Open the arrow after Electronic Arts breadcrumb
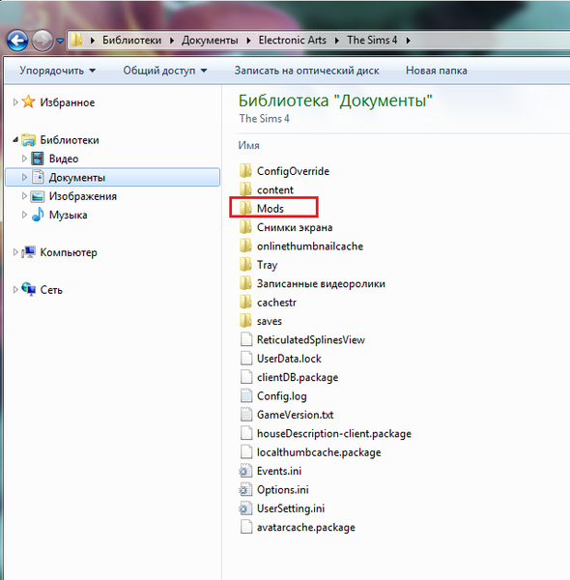The width and height of the screenshot is (570, 580). click(x=337, y=41)
